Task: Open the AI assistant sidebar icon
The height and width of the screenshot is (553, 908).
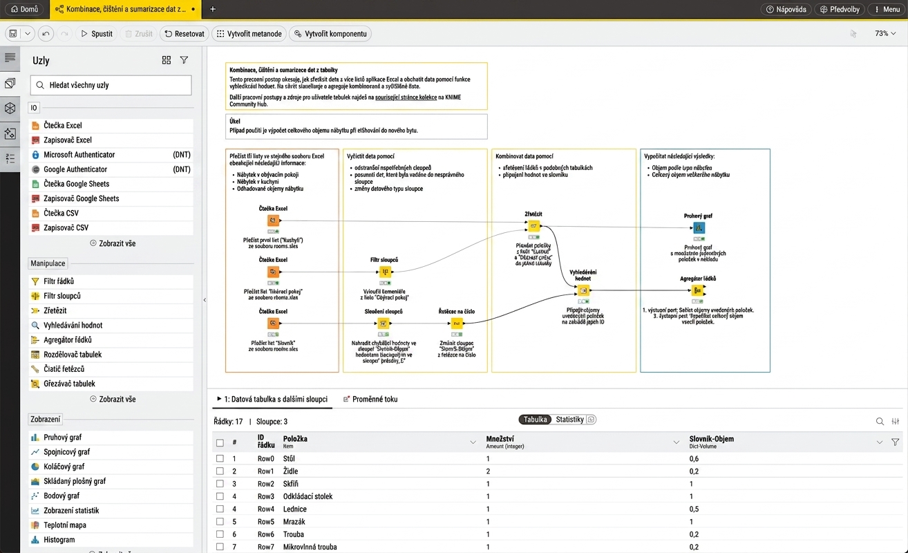Action: click(10, 133)
